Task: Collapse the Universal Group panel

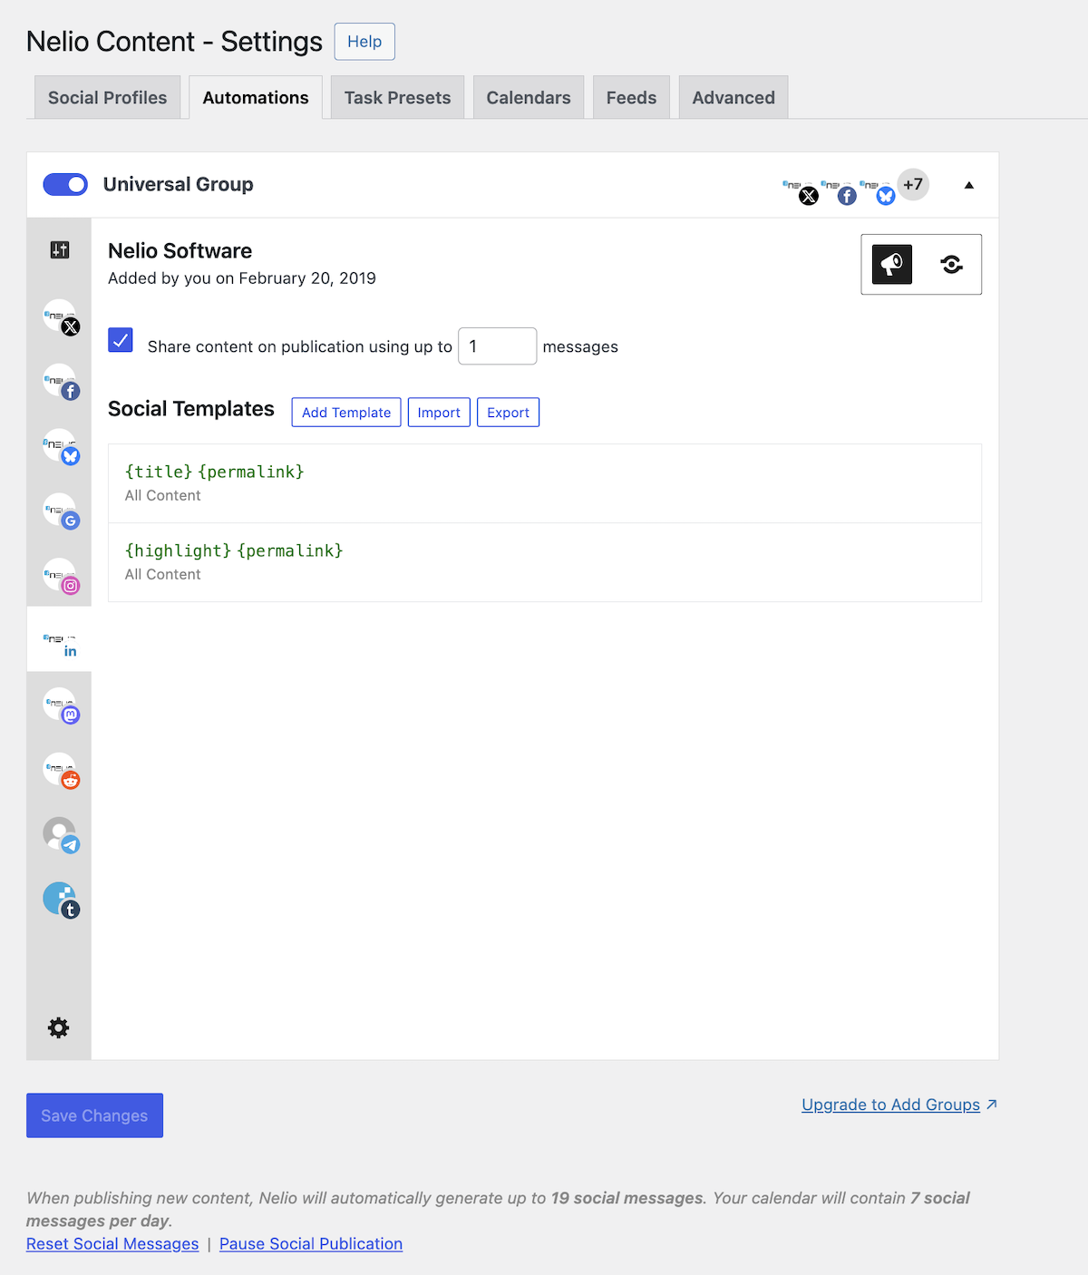Action: pyautogui.click(x=968, y=185)
